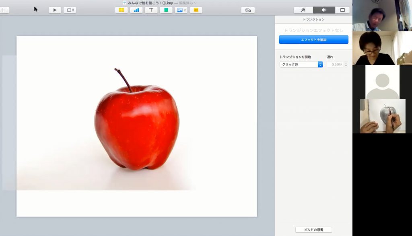Click the add slide plus button
The width and height of the screenshot is (412, 236).
pyautogui.click(x=3, y=10)
